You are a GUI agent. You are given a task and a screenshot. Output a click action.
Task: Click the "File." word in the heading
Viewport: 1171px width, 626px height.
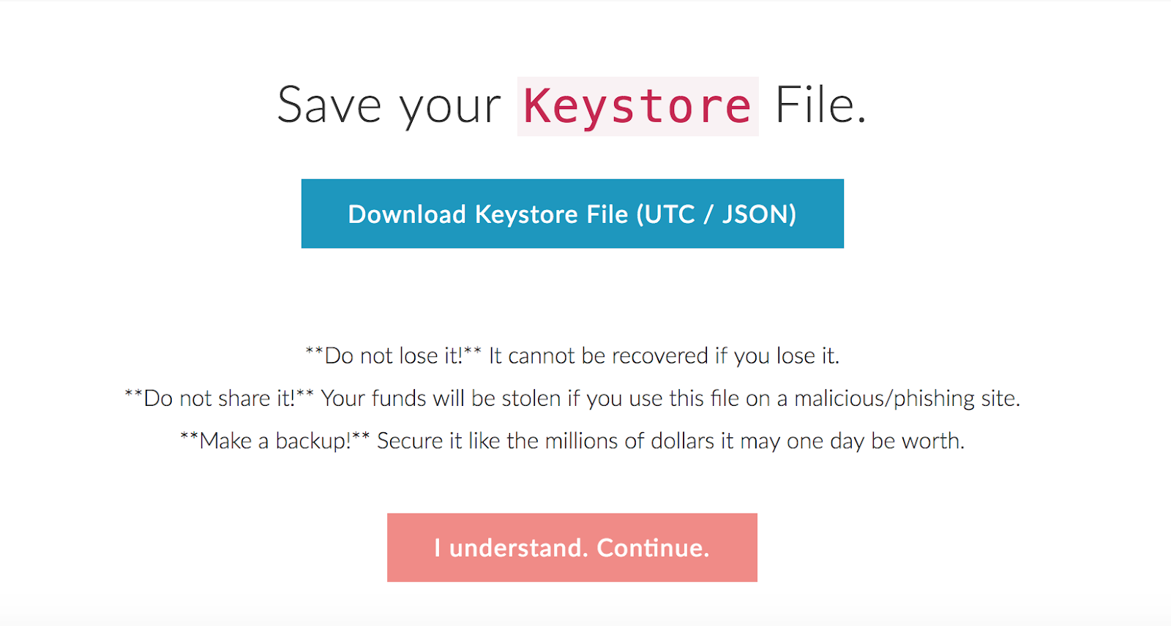(820, 107)
